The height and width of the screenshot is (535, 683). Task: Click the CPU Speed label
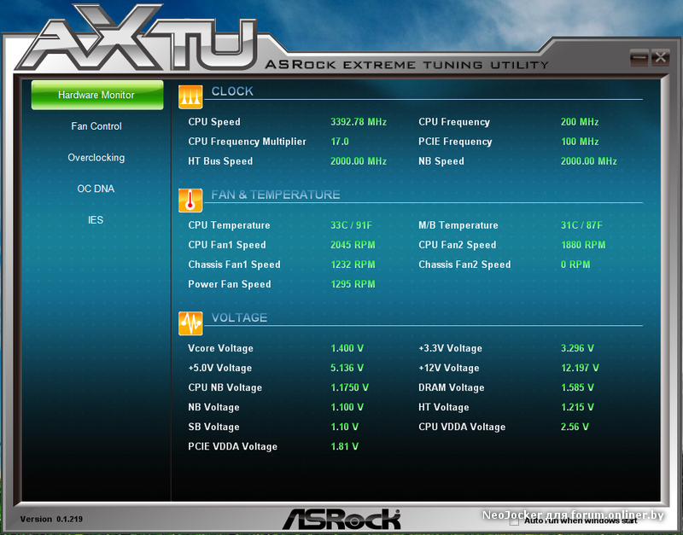pos(214,122)
